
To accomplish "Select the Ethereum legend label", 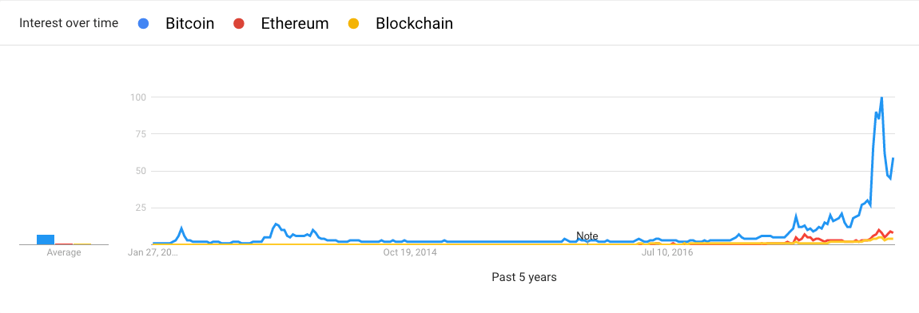I will pyautogui.click(x=294, y=24).
